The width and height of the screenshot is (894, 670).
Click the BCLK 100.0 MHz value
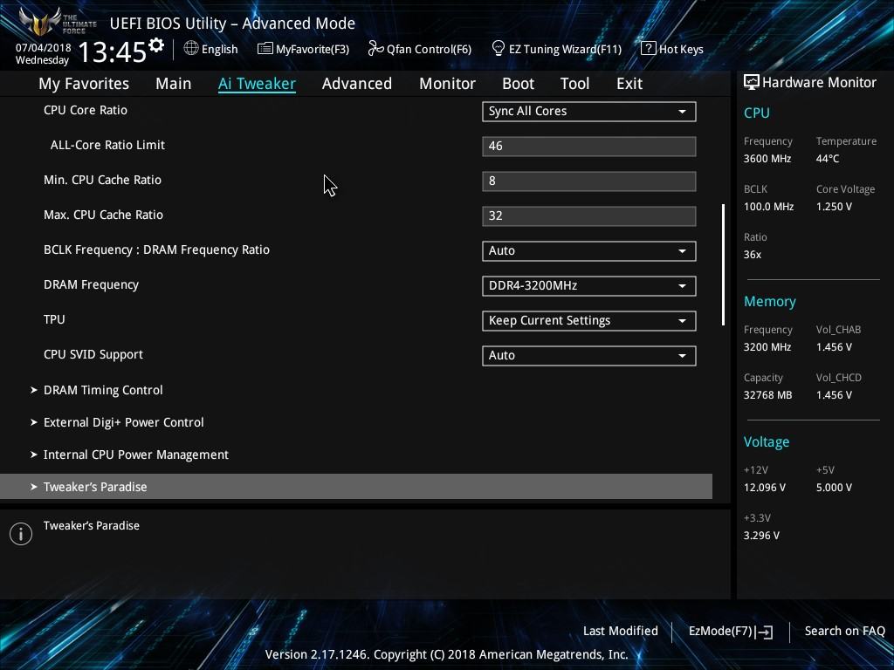tap(768, 207)
